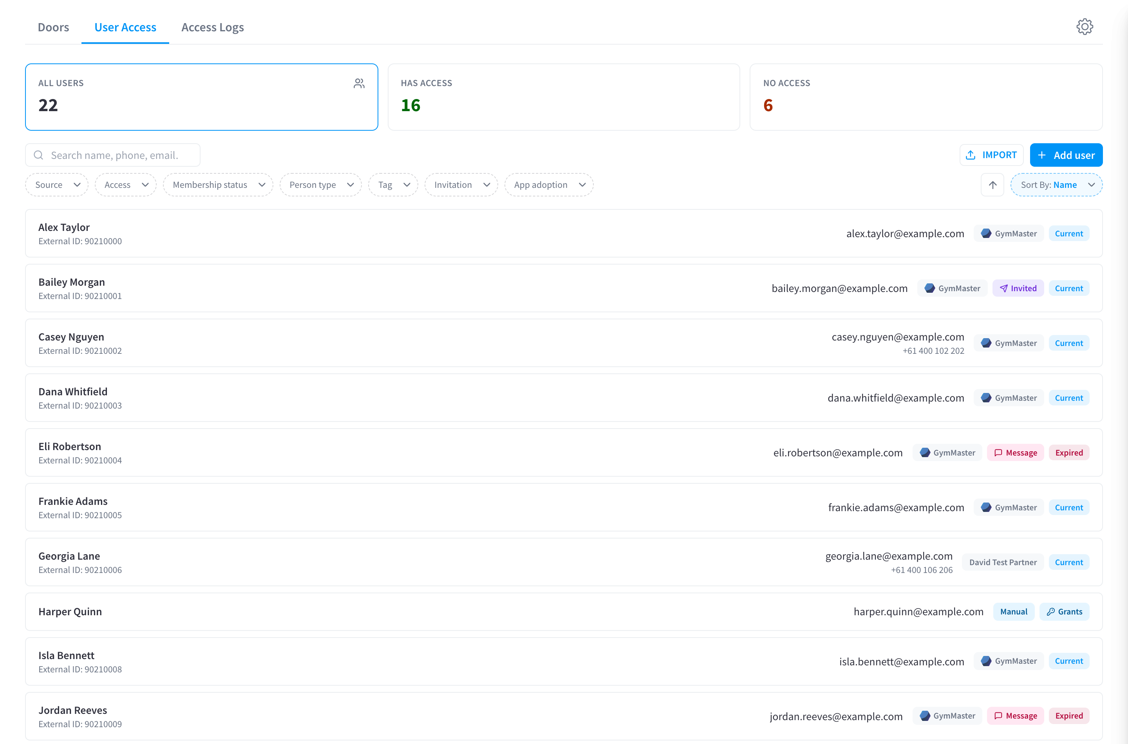Open Dana Whitfield's user row
This screenshot has width=1128, height=744.
(x=564, y=398)
